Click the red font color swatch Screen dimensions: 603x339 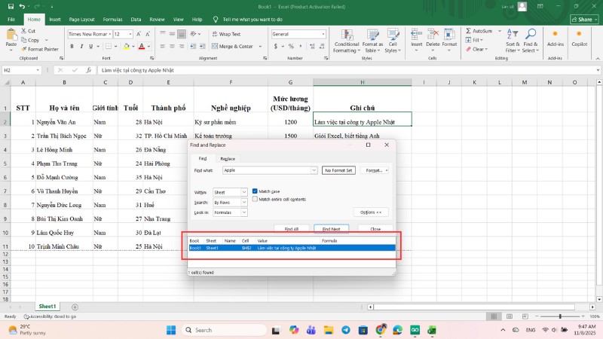(x=142, y=47)
